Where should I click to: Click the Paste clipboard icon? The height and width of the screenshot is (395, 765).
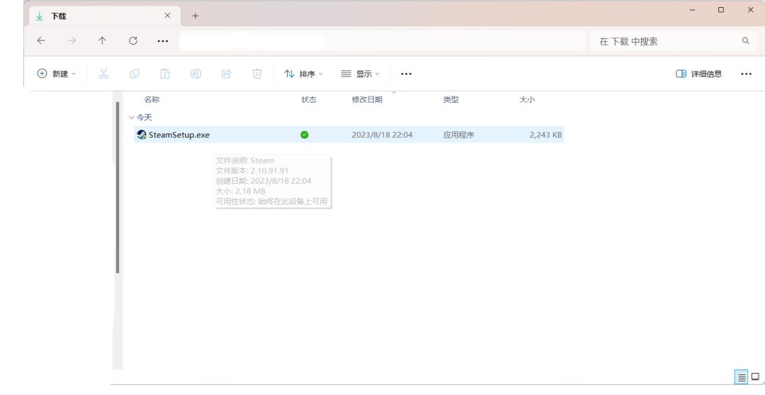[165, 74]
